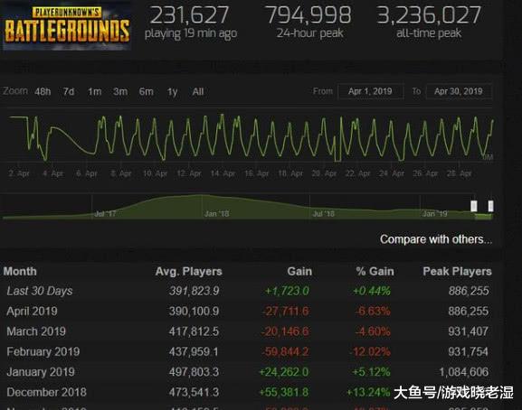
Task: Select the March 2019 row label
Action: [x=36, y=331]
